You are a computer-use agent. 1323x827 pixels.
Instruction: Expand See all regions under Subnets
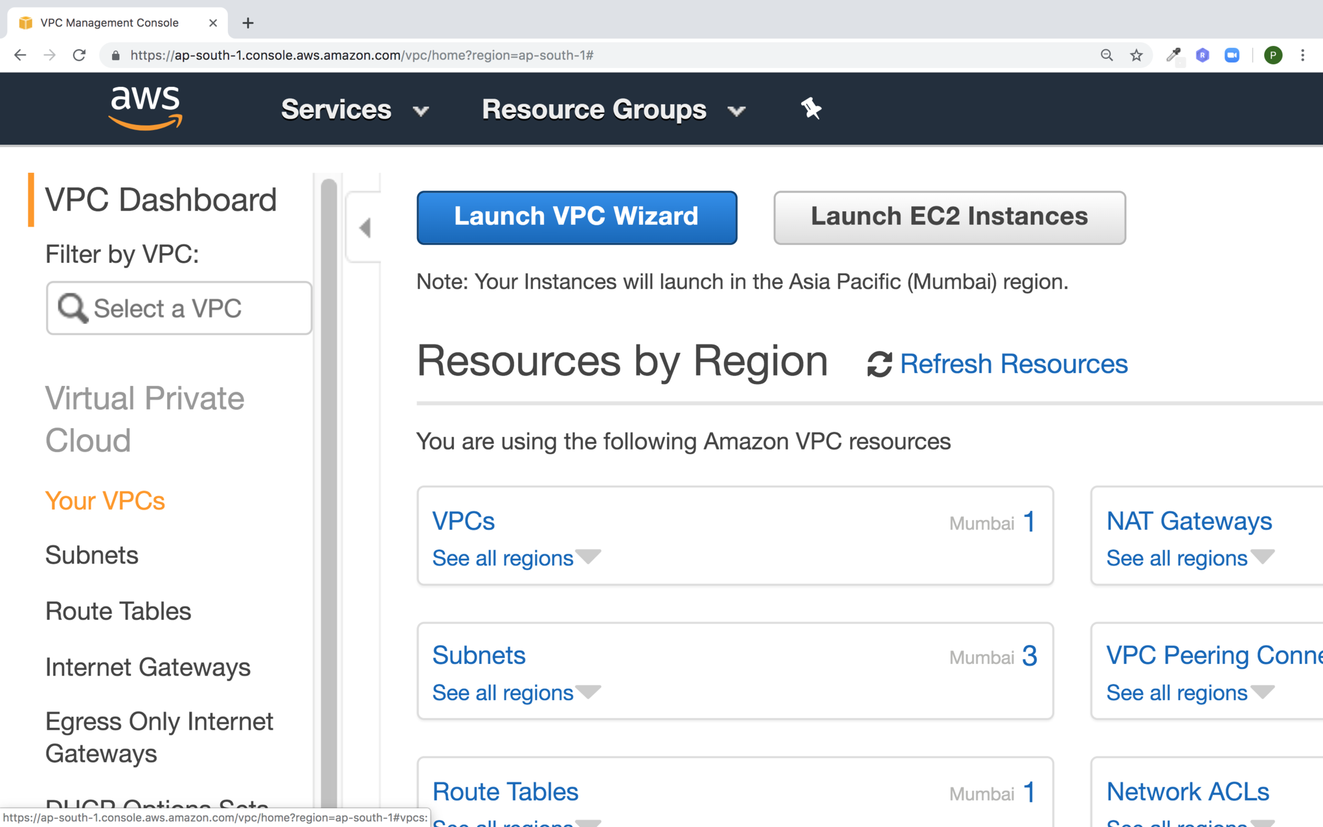pos(516,692)
